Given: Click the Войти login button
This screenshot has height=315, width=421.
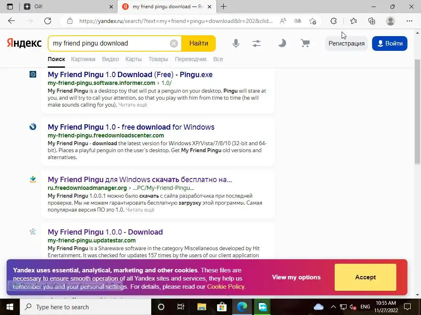Looking at the screenshot, I should click(x=390, y=43).
